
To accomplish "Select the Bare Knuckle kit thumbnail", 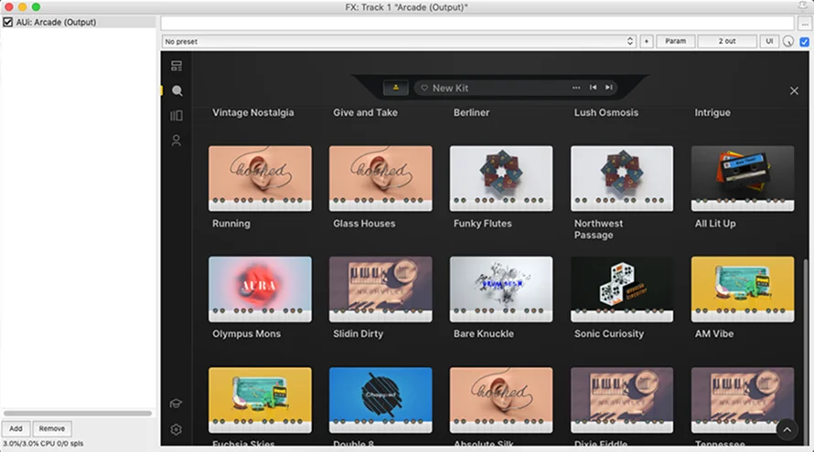I will click(x=501, y=289).
